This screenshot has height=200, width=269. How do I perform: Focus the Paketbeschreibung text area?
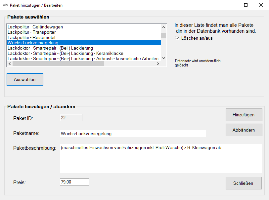161,158
